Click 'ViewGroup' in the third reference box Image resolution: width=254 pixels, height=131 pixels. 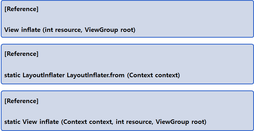point(172,122)
